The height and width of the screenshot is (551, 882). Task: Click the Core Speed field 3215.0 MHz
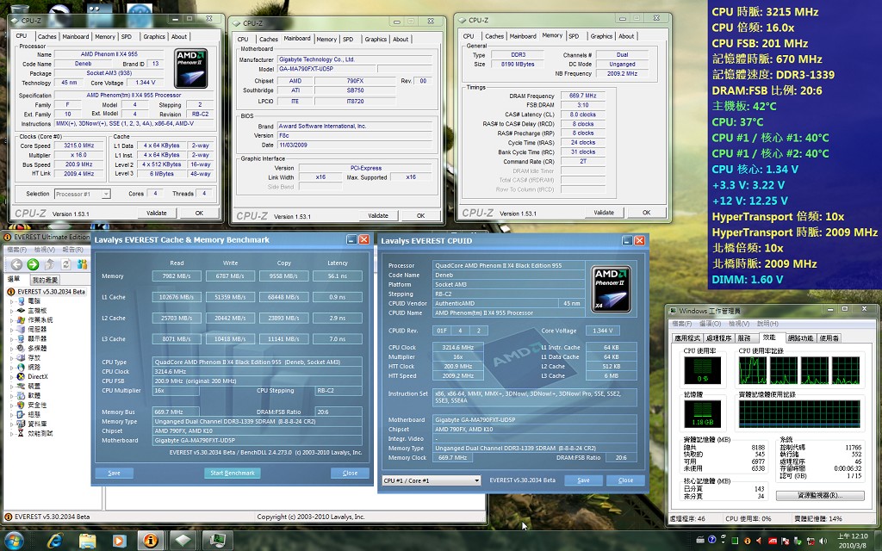pyautogui.click(x=78, y=145)
